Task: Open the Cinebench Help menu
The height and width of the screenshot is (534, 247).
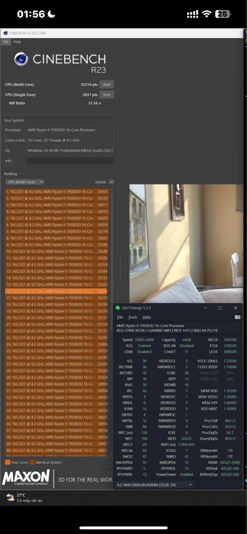Action: (x=17, y=42)
